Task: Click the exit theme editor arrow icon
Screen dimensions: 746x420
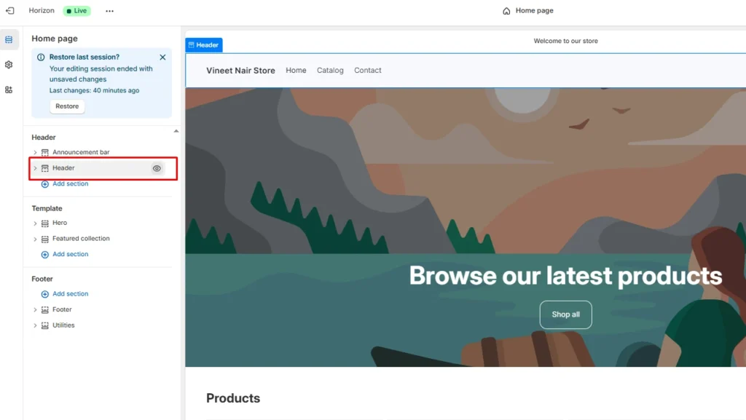Action: (x=10, y=10)
